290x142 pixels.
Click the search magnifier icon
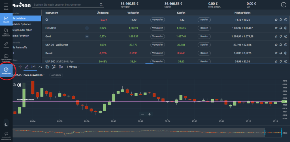click(101, 5)
